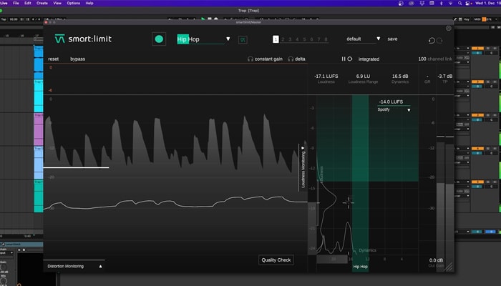
Task: Open the Create menu
Action: click(42, 3)
